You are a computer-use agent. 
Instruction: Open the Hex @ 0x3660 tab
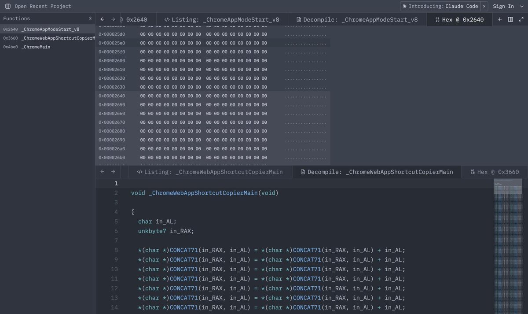pyautogui.click(x=495, y=172)
